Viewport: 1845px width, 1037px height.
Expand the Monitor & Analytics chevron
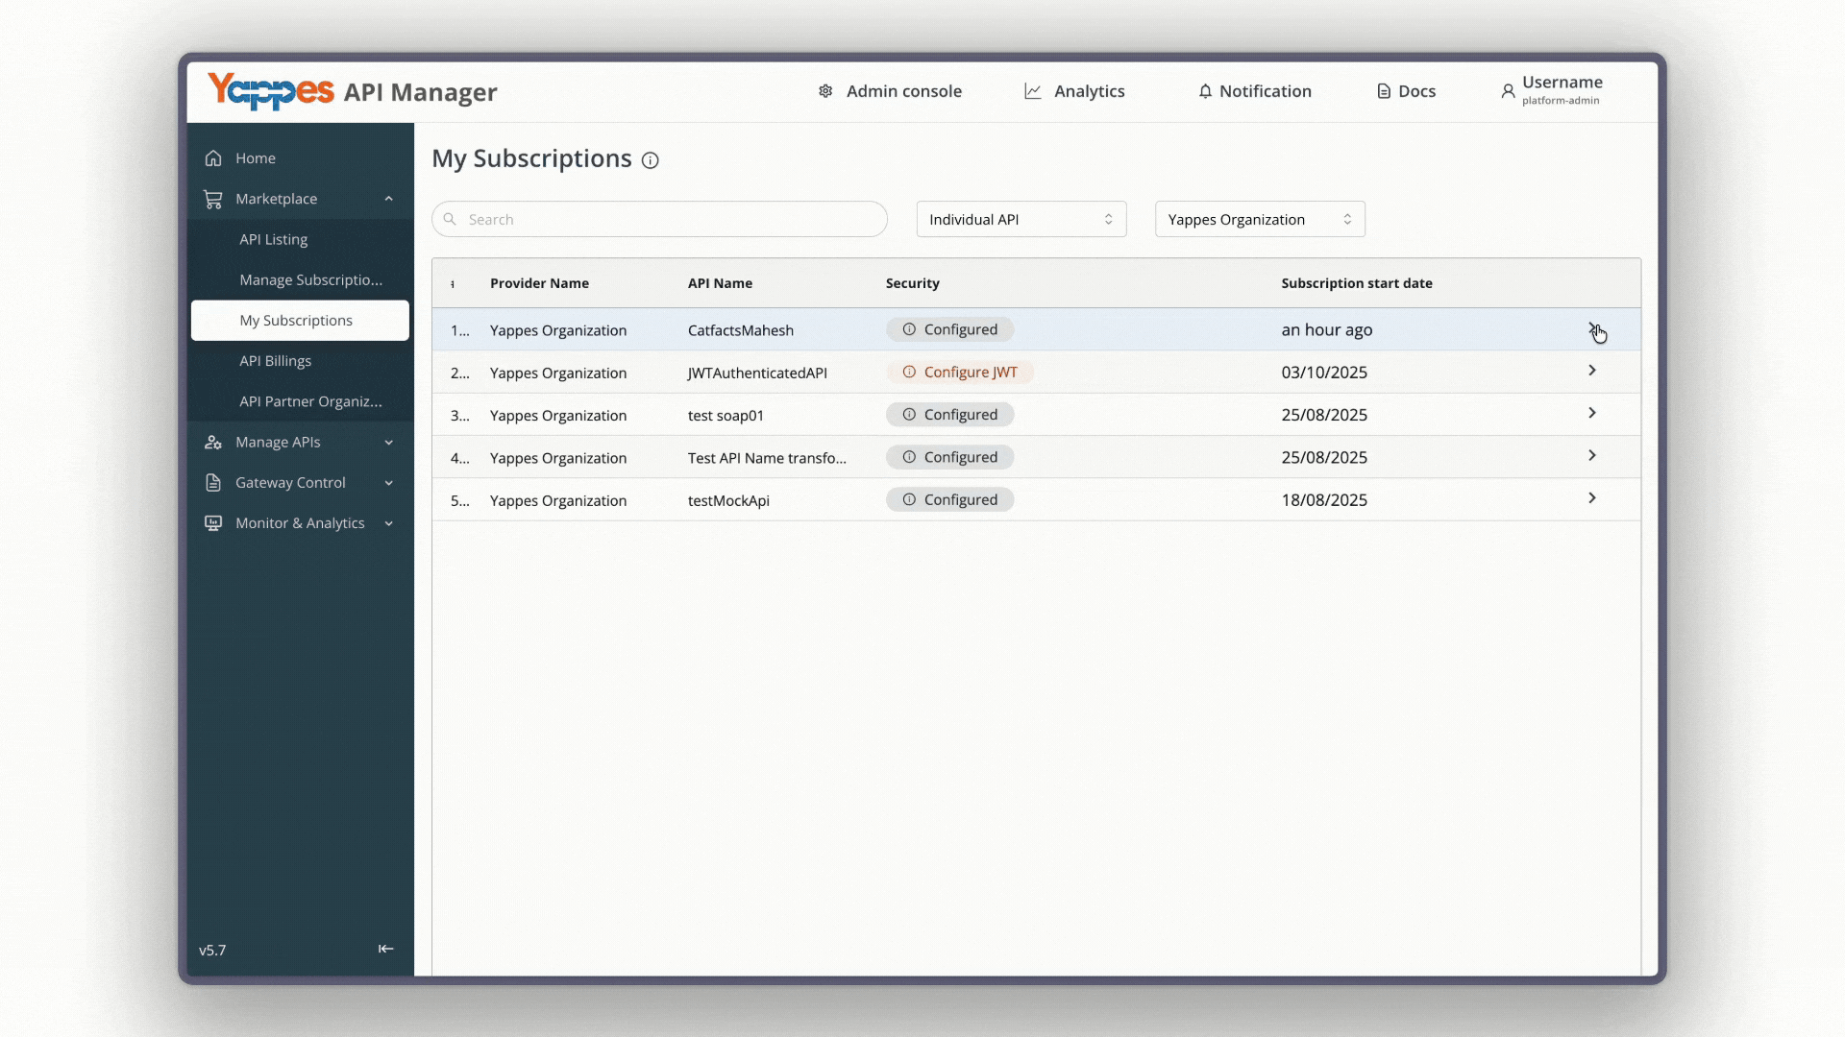coord(389,523)
